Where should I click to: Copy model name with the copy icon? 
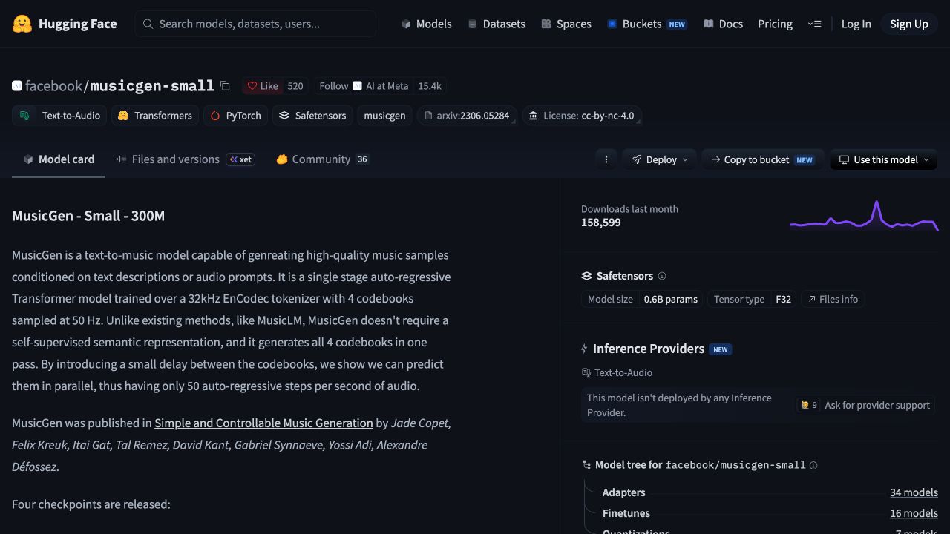click(x=225, y=86)
